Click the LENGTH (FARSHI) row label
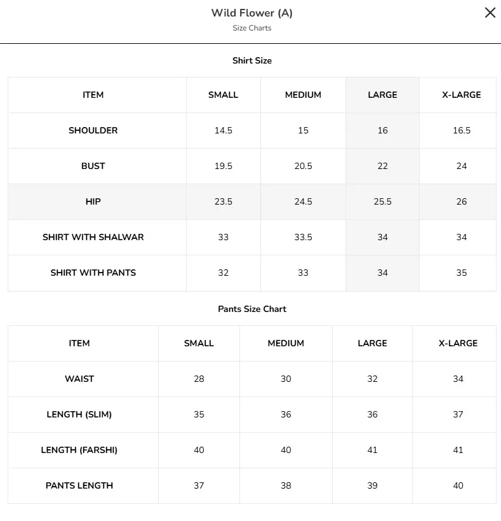 click(79, 450)
